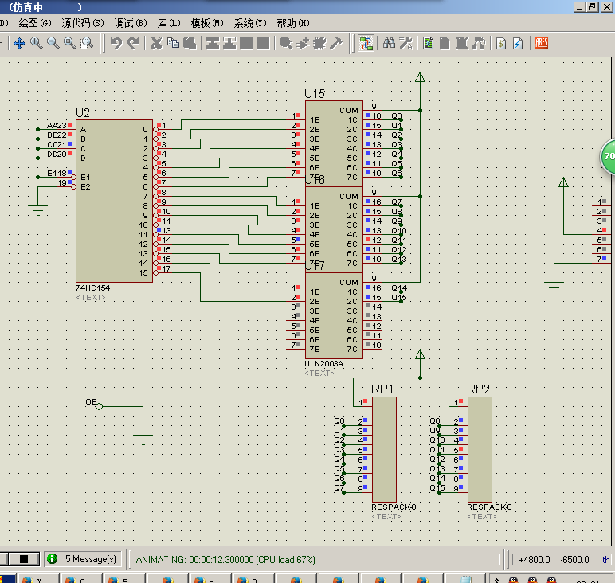Run the electrical rules check icon

(518, 43)
